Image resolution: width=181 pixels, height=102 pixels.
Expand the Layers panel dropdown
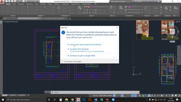tap(92, 16)
